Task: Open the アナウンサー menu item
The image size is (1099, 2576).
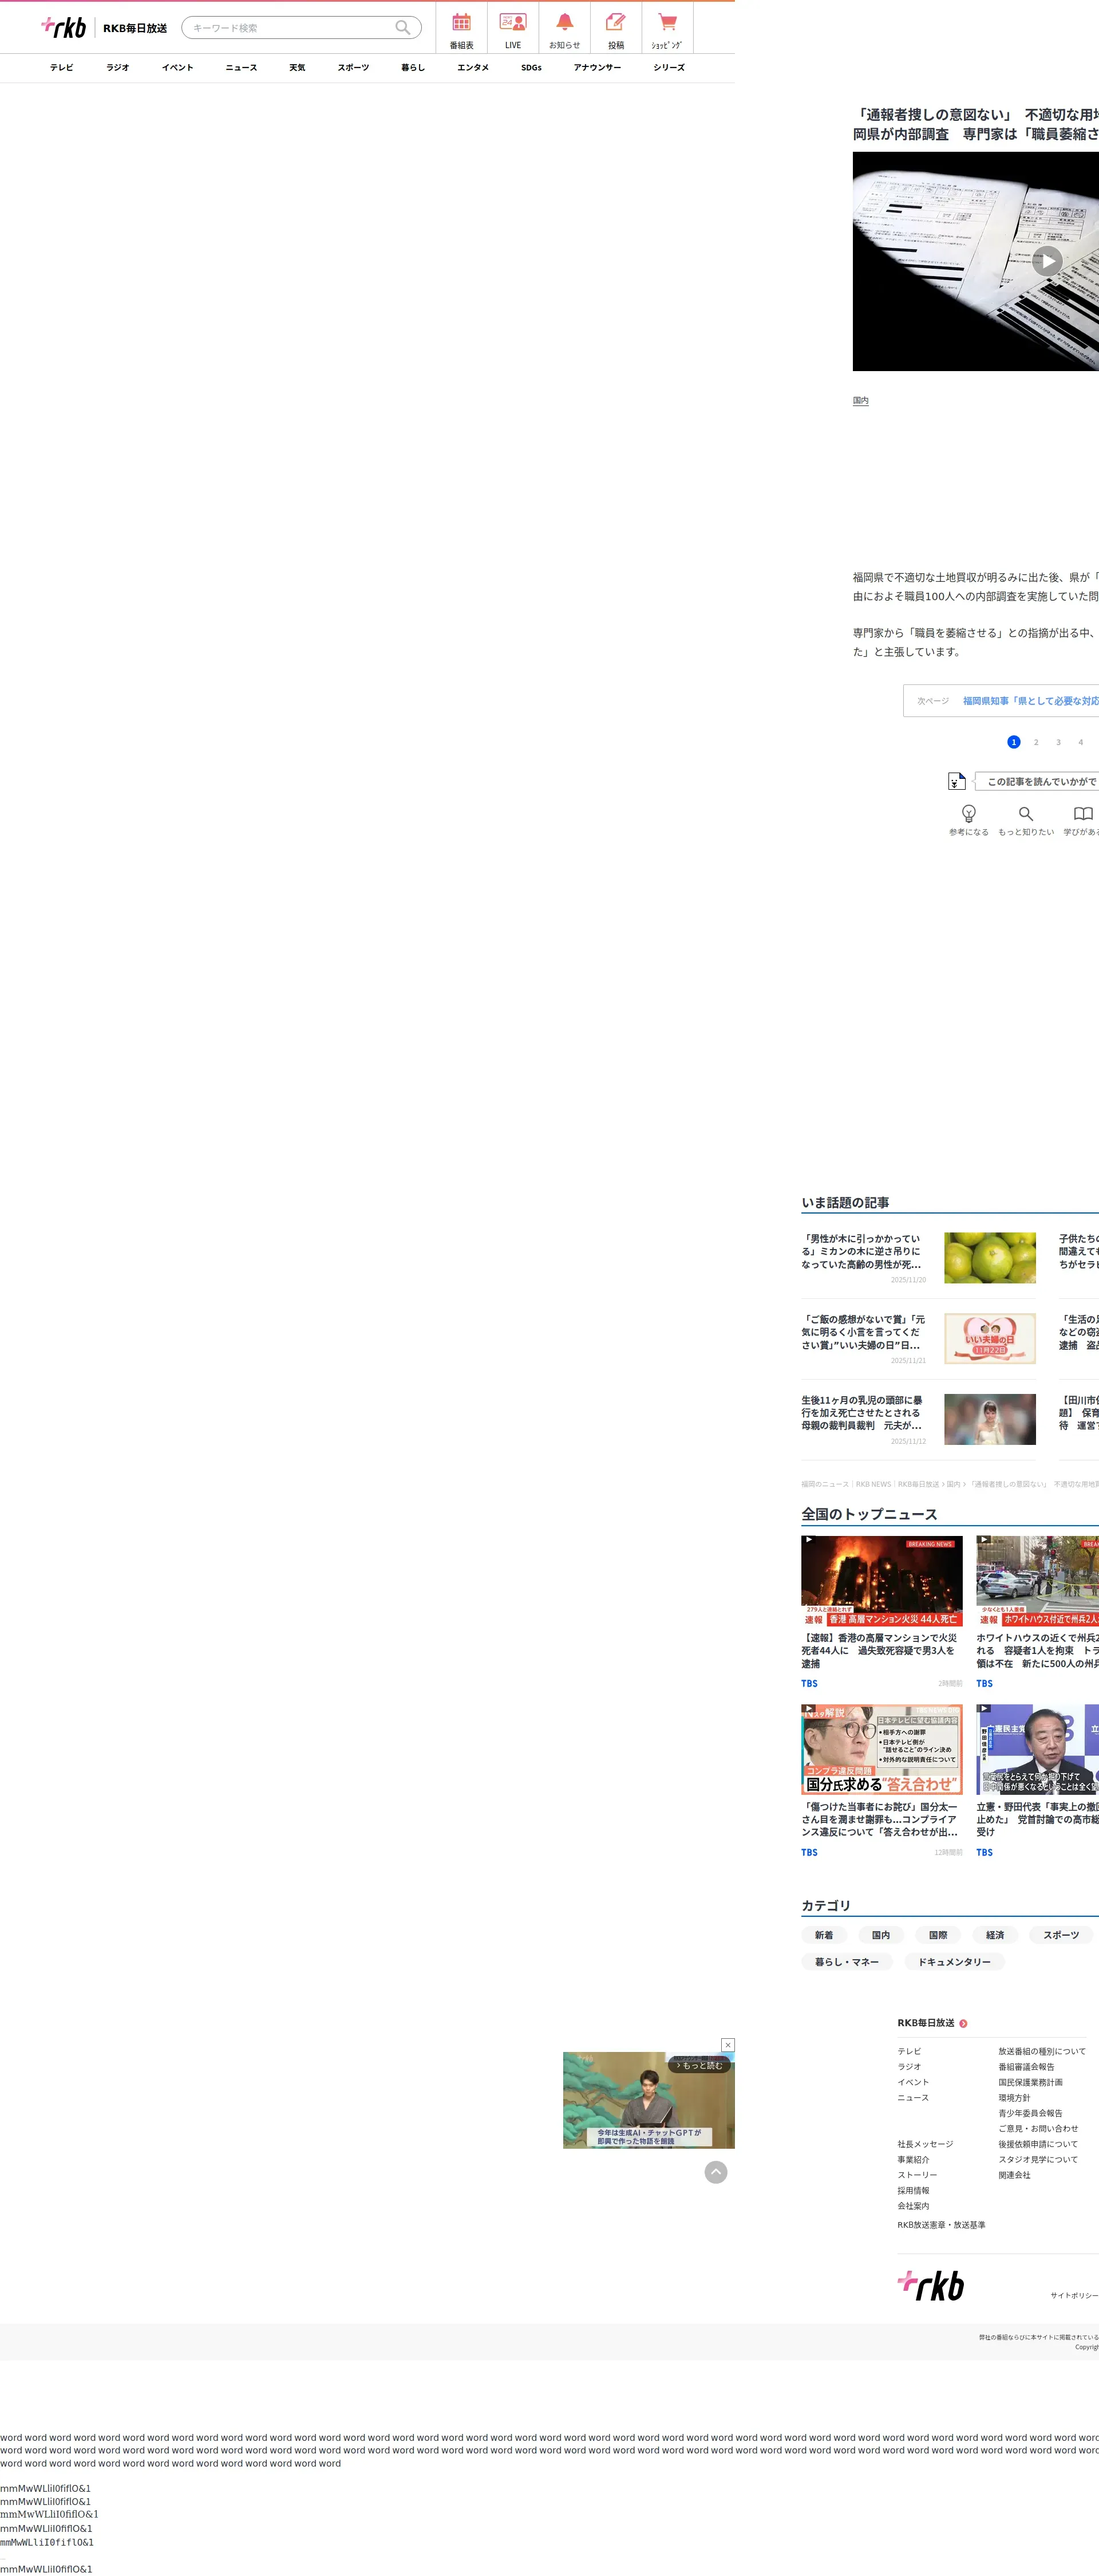Action: 596,68
